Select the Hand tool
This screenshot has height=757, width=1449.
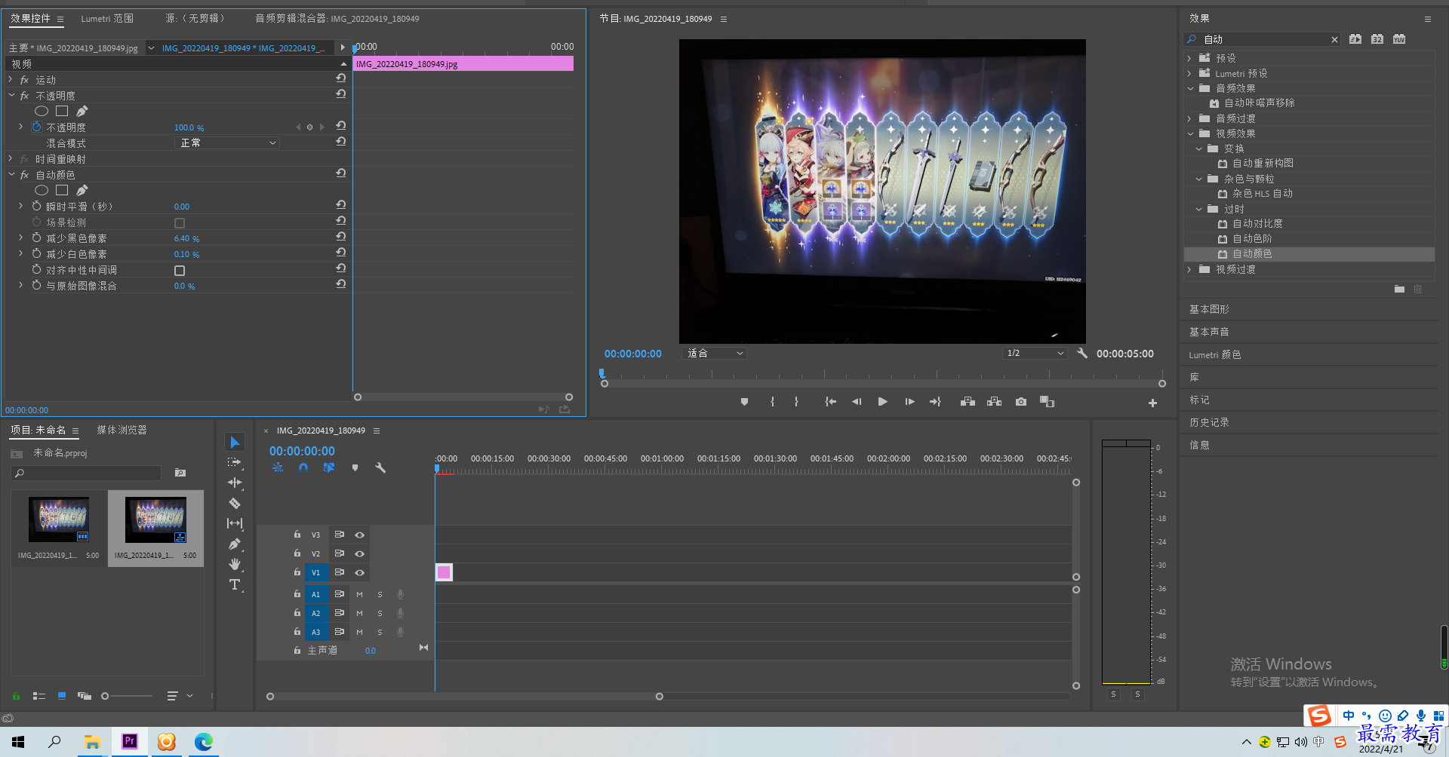235,564
